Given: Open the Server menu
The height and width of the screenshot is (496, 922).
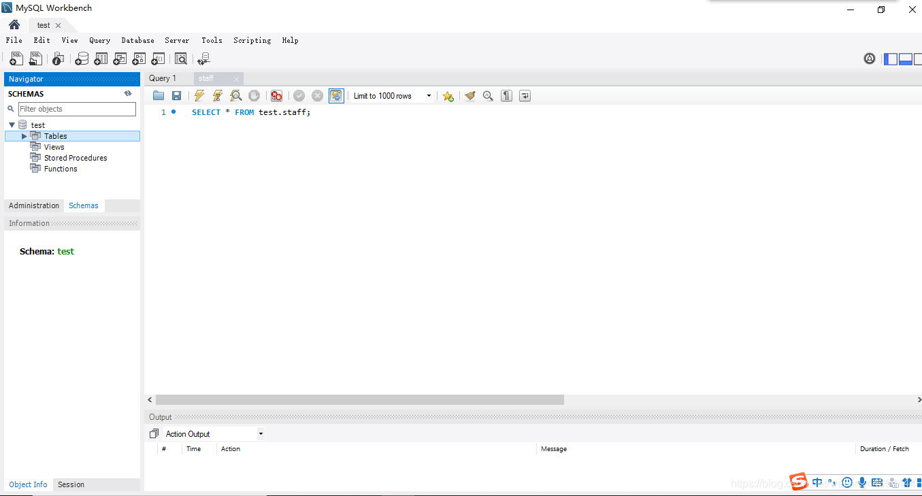Looking at the screenshot, I should [x=177, y=40].
